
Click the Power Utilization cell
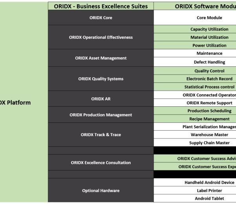point(209,46)
